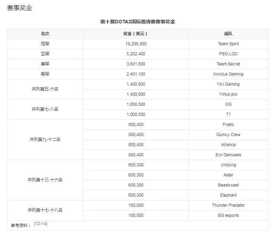This screenshot has width=277, height=237.
Task: Select the team name Team Spirit
Action: point(228,44)
